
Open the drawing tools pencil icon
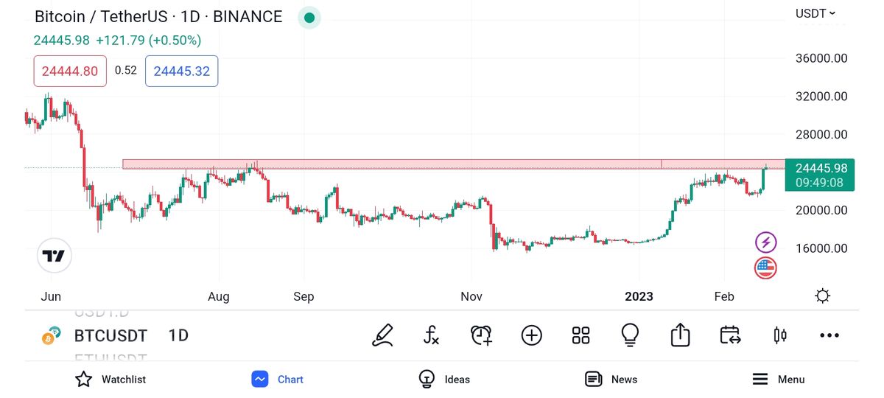pyautogui.click(x=383, y=335)
